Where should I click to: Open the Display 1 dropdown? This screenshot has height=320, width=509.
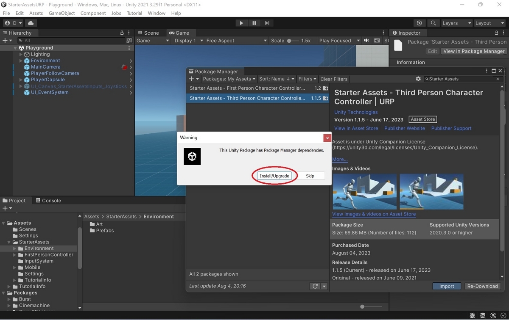(x=188, y=41)
